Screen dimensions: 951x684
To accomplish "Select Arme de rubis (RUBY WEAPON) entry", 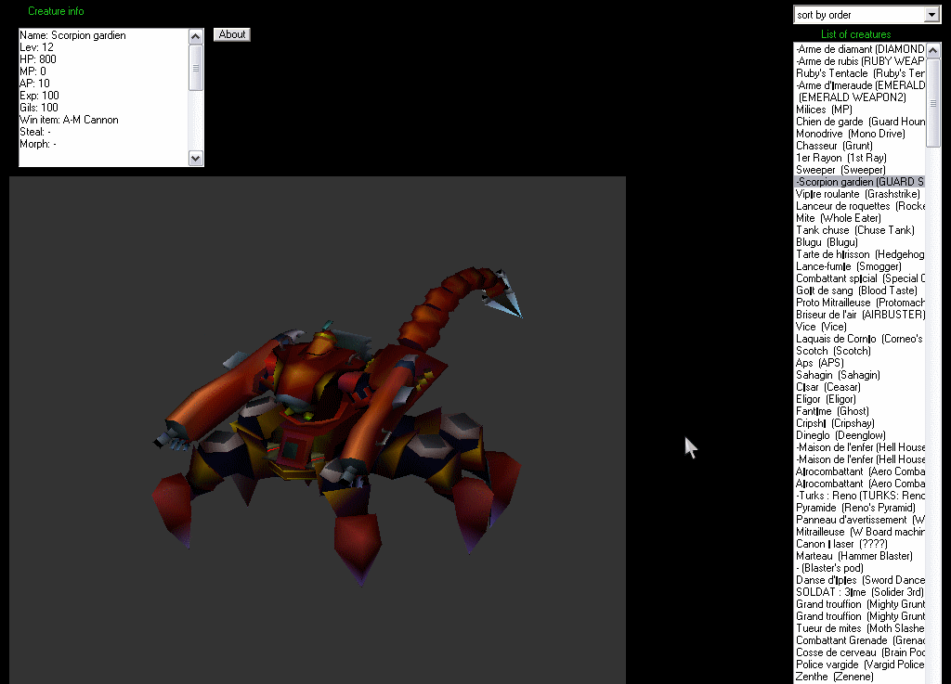I will tap(860, 61).
